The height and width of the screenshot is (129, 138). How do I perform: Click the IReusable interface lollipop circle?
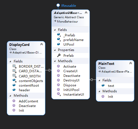(58, 5)
